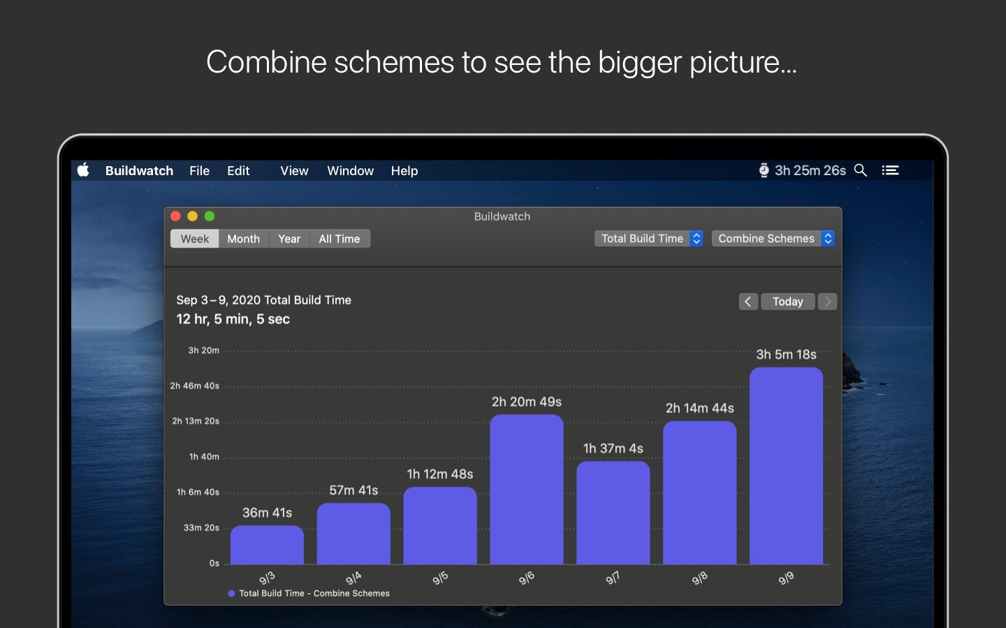Switch the range to Year
Viewport: 1006px width, 628px height.
(289, 239)
